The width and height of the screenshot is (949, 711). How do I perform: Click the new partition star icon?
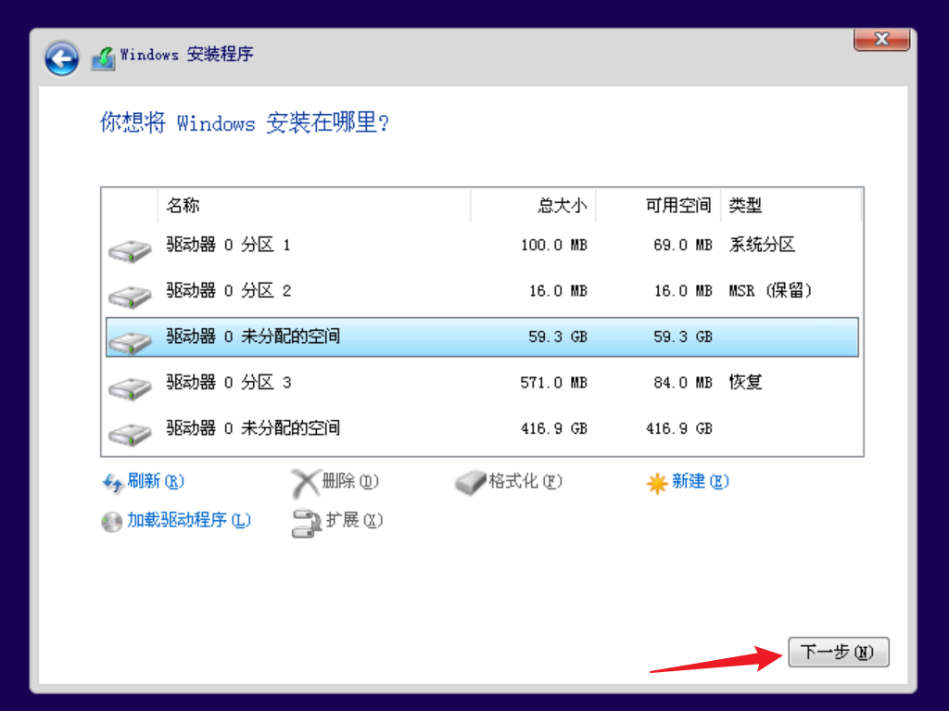pos(657,483)
